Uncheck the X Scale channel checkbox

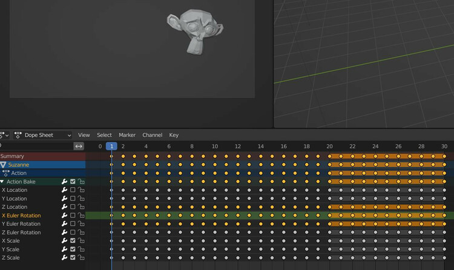click(73, 241)
